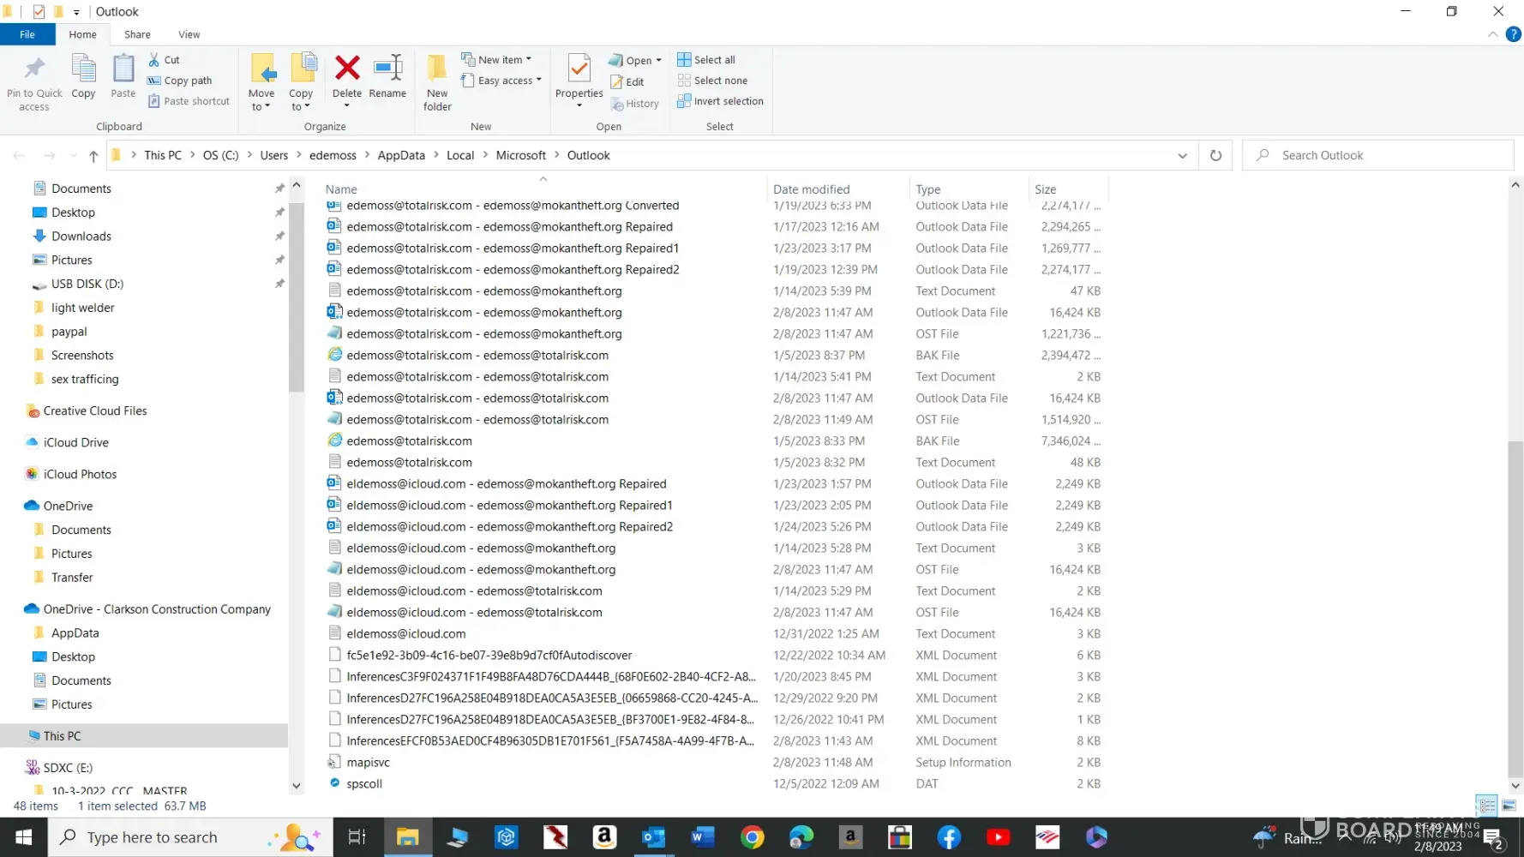
Task: Click the Delete icon in the ribbon
Action: pyautogui.click(x=347, y=77)
